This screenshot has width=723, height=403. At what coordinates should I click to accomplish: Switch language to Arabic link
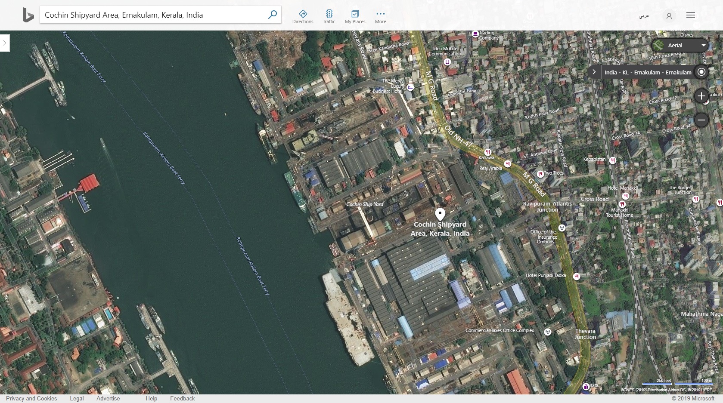point(644,15)
